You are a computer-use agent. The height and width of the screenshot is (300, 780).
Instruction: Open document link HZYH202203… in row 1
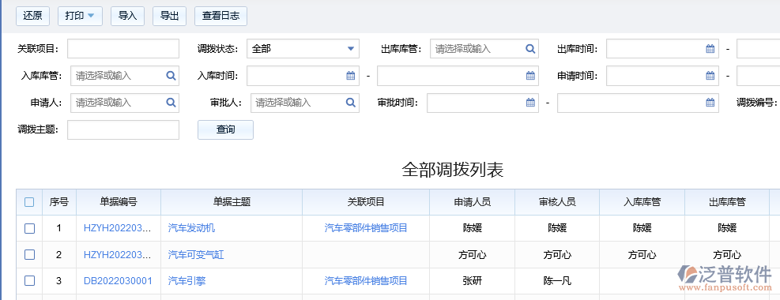117,228
